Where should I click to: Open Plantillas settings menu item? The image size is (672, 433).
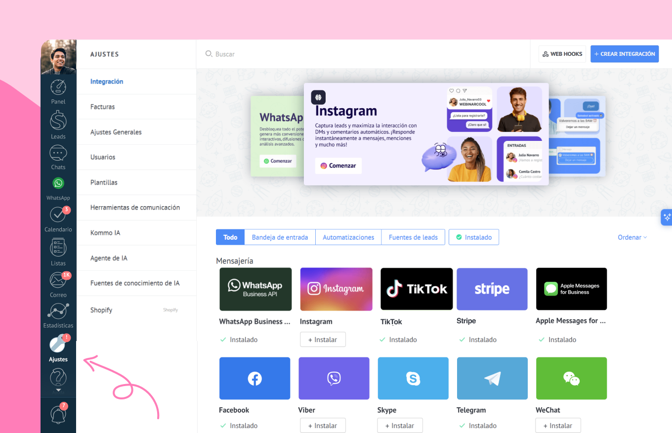point(136,182)
